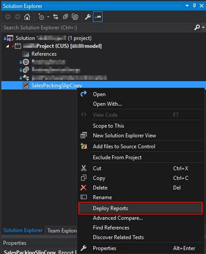Click the Sync with Active Document icon
The height and width of the screenshot is (254, 206).
[56, 17]
